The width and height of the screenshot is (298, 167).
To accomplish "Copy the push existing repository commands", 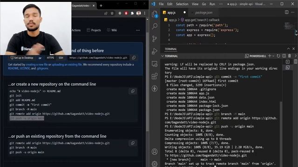I will [133, 143].
